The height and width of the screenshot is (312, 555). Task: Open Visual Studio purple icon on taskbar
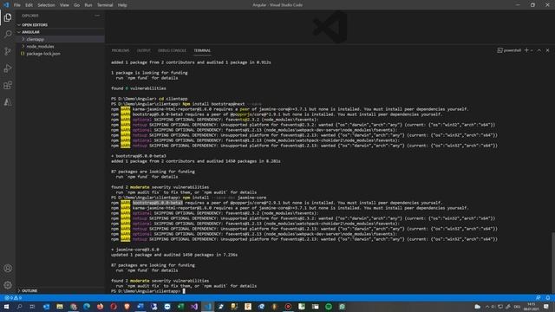pyautogui.click(x=194, y=306)
